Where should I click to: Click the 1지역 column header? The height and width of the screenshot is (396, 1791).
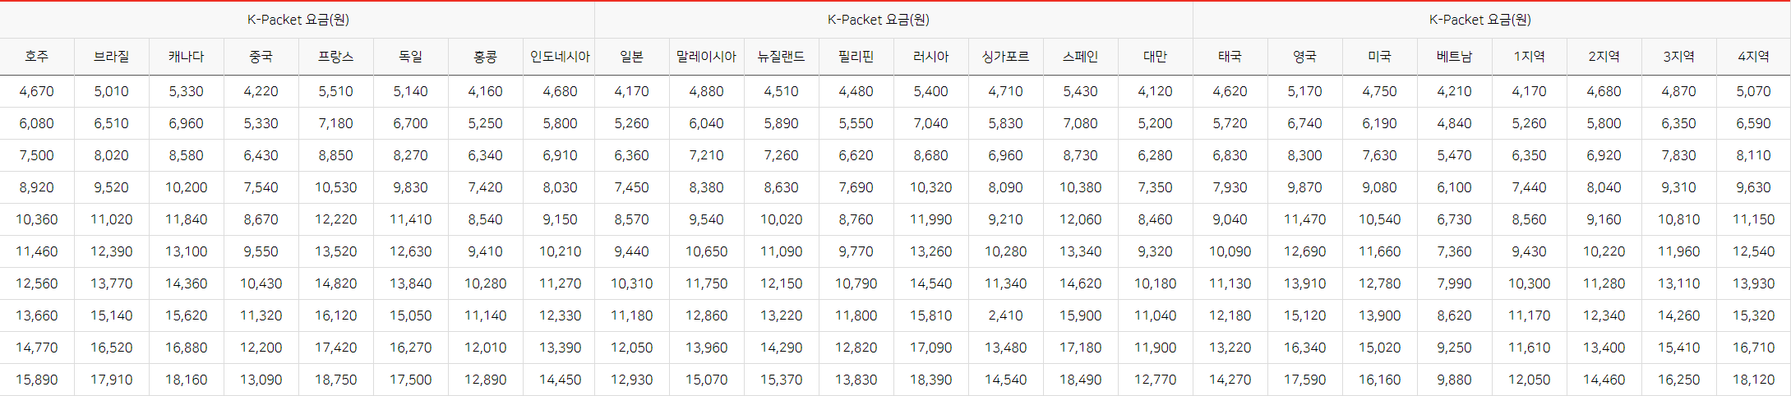[x=1529, y=57]
